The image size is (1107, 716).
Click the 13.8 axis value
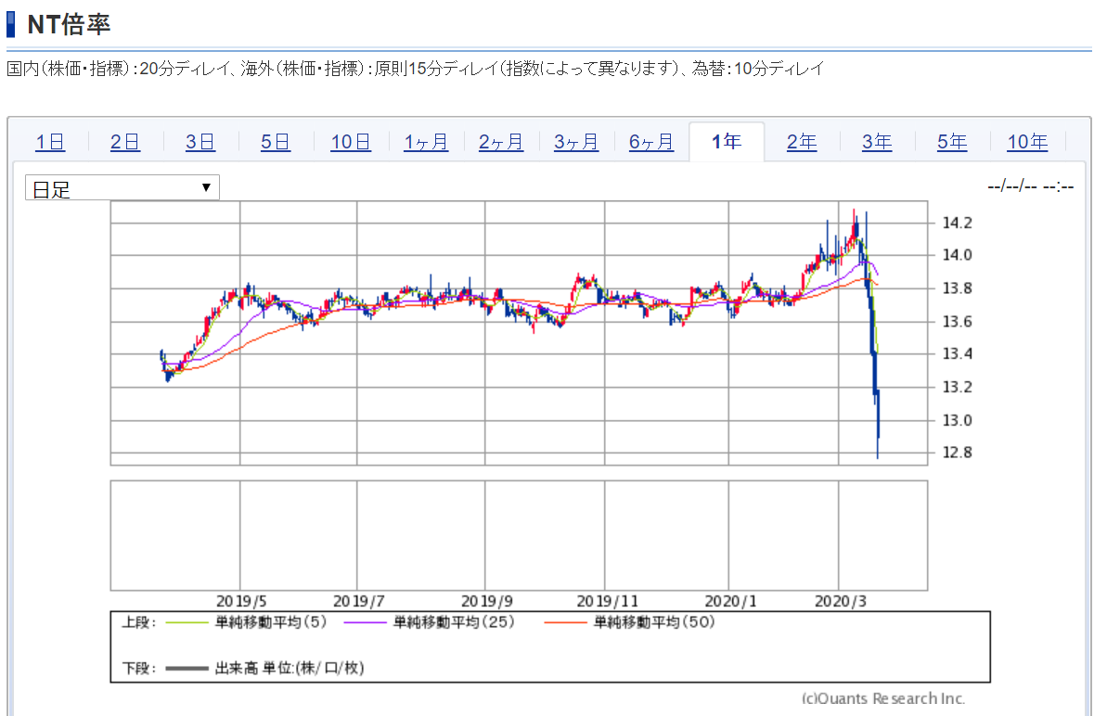pyautogui.click(x=958, y=288)
